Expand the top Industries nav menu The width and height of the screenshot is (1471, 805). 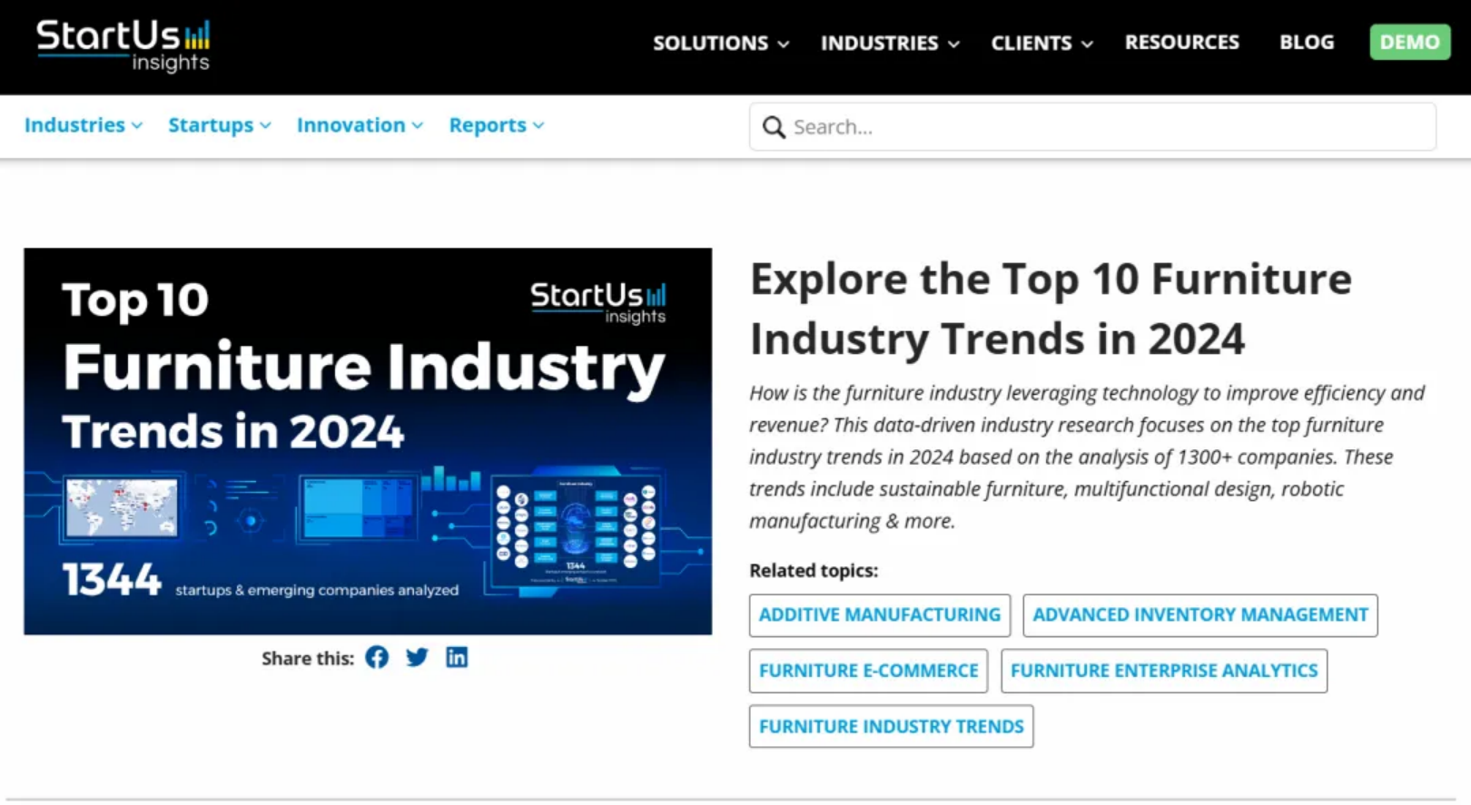click(890, 43)
